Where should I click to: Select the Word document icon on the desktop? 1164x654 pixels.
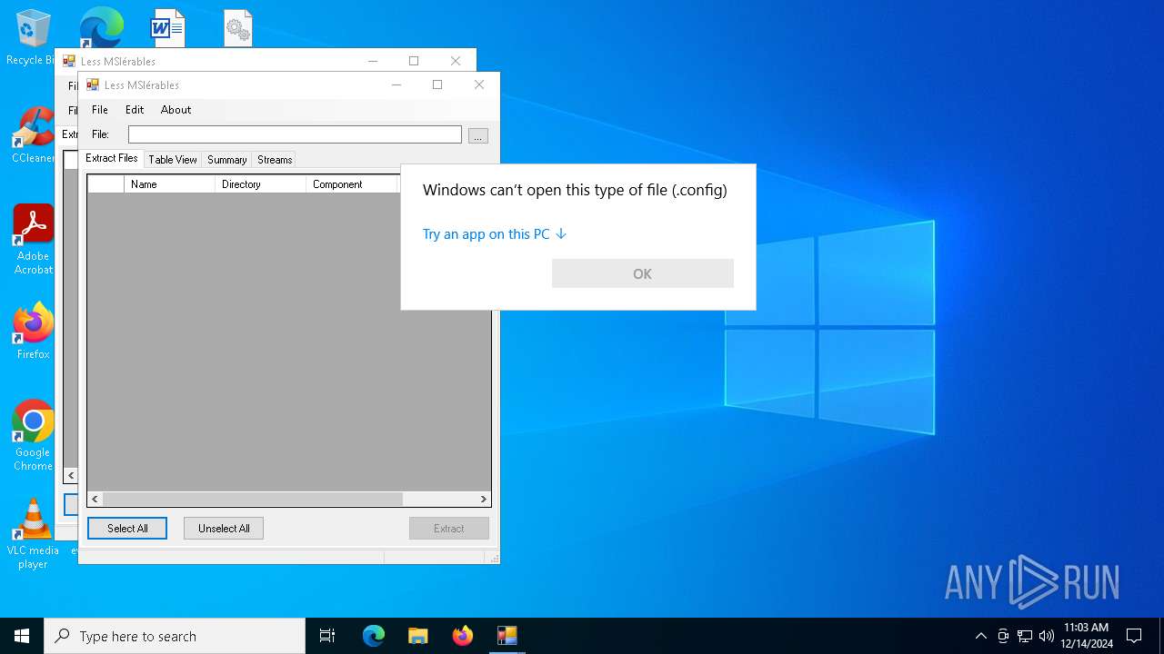[x=167, y=27]
